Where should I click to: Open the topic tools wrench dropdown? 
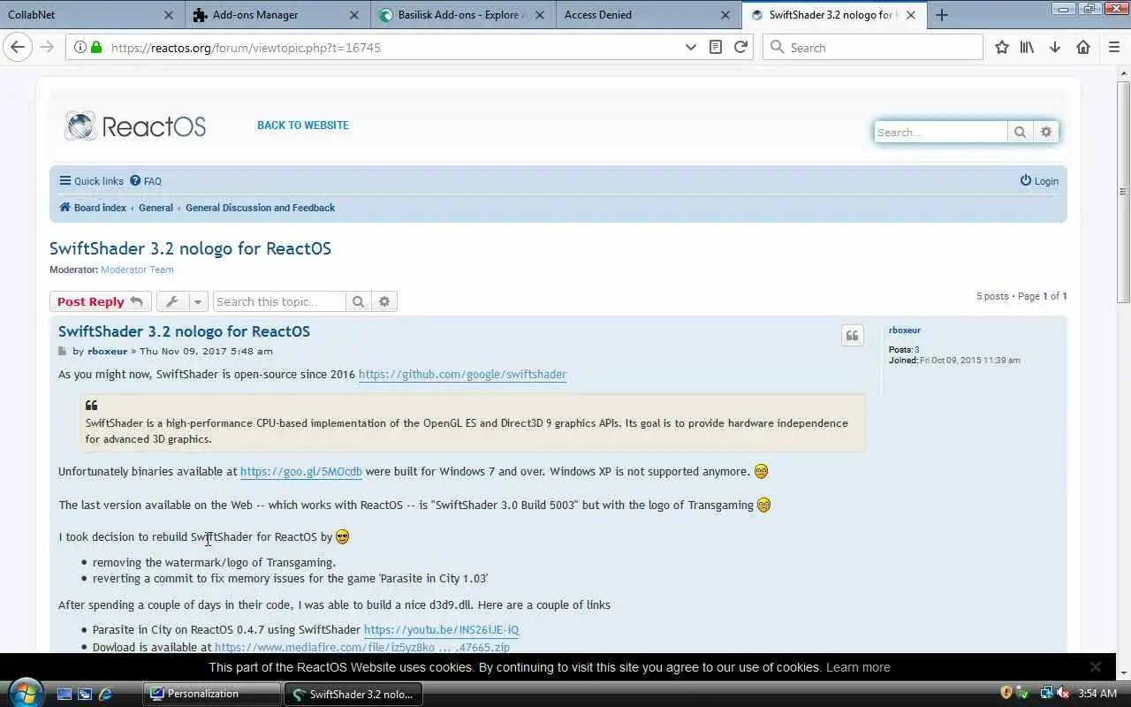(x=183, y=301)
